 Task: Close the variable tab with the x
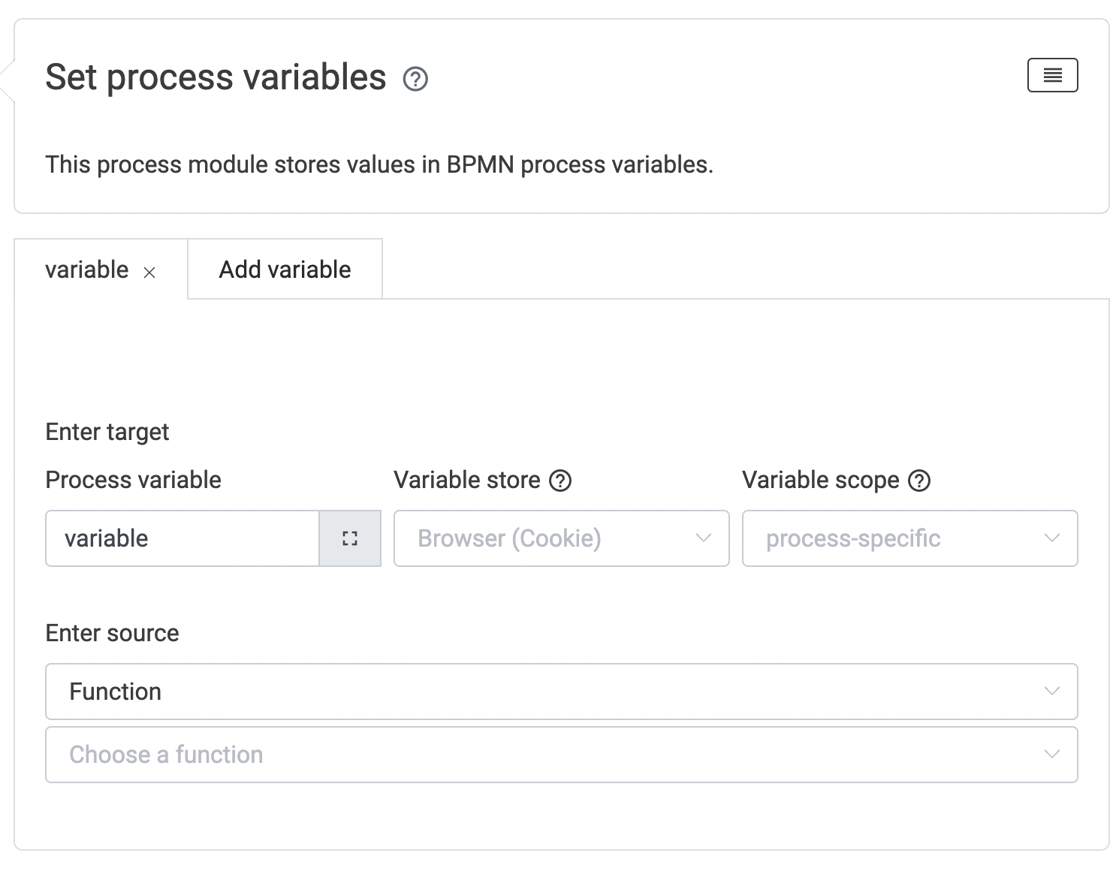[x=149, y=273]
